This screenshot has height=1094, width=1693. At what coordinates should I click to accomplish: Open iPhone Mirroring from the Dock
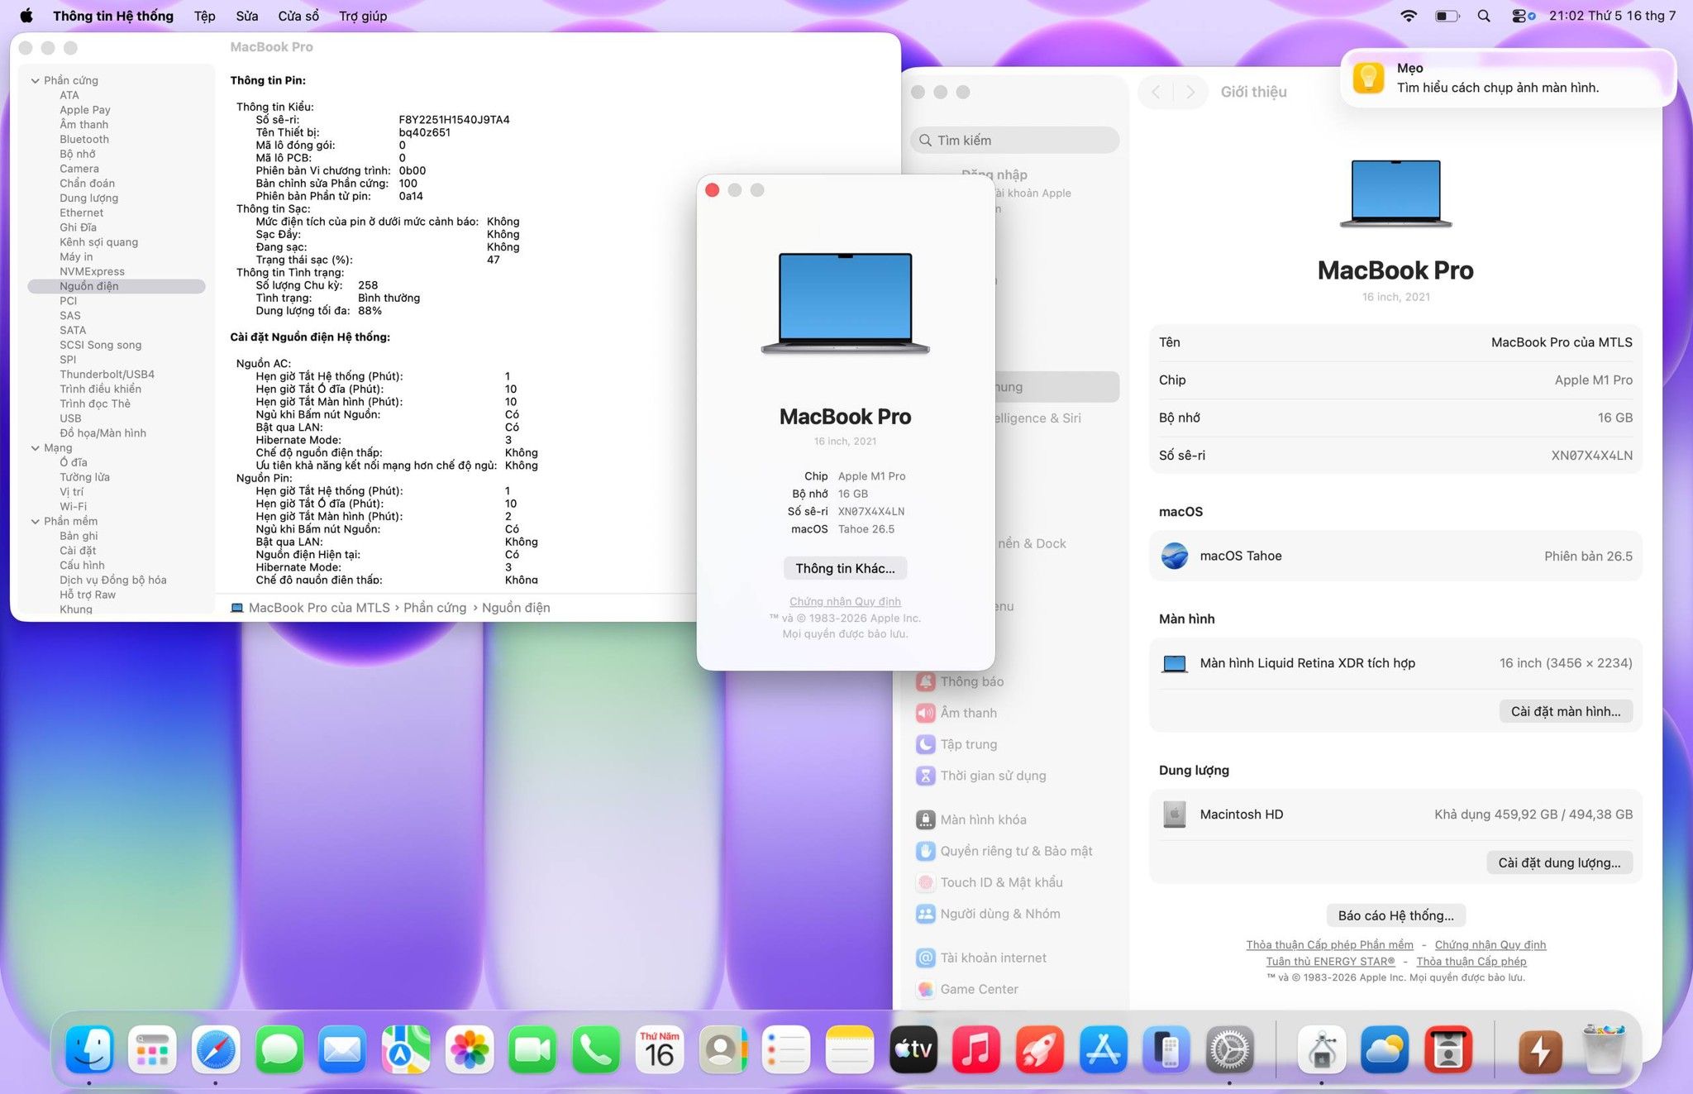point(1166,1050)
